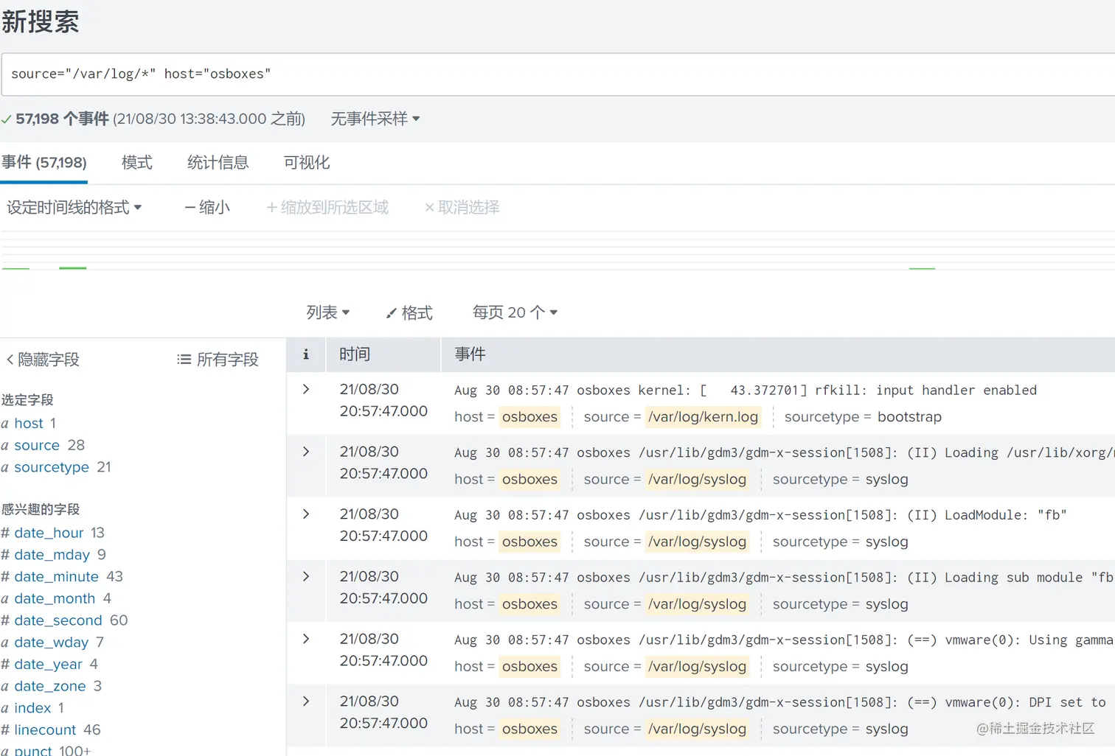
Task: Open the date_hour field
Action: pyautogui.click(x=49, y=533)
